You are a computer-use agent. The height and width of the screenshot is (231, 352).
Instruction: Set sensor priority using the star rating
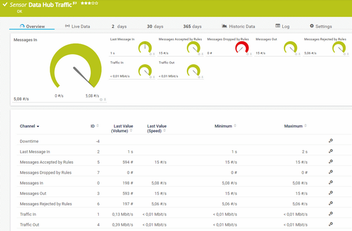[x=88, y=3]
